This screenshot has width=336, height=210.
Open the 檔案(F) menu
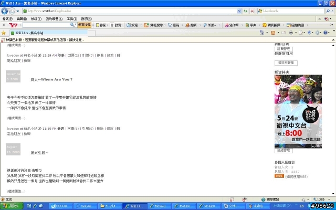coord(7,19)
